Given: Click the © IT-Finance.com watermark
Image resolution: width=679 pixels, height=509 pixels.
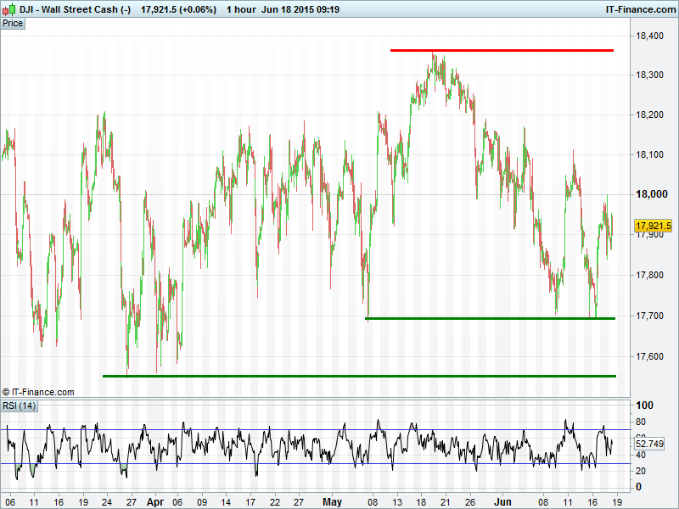Looking at the screenshot, I should click(x=38, y=392).
